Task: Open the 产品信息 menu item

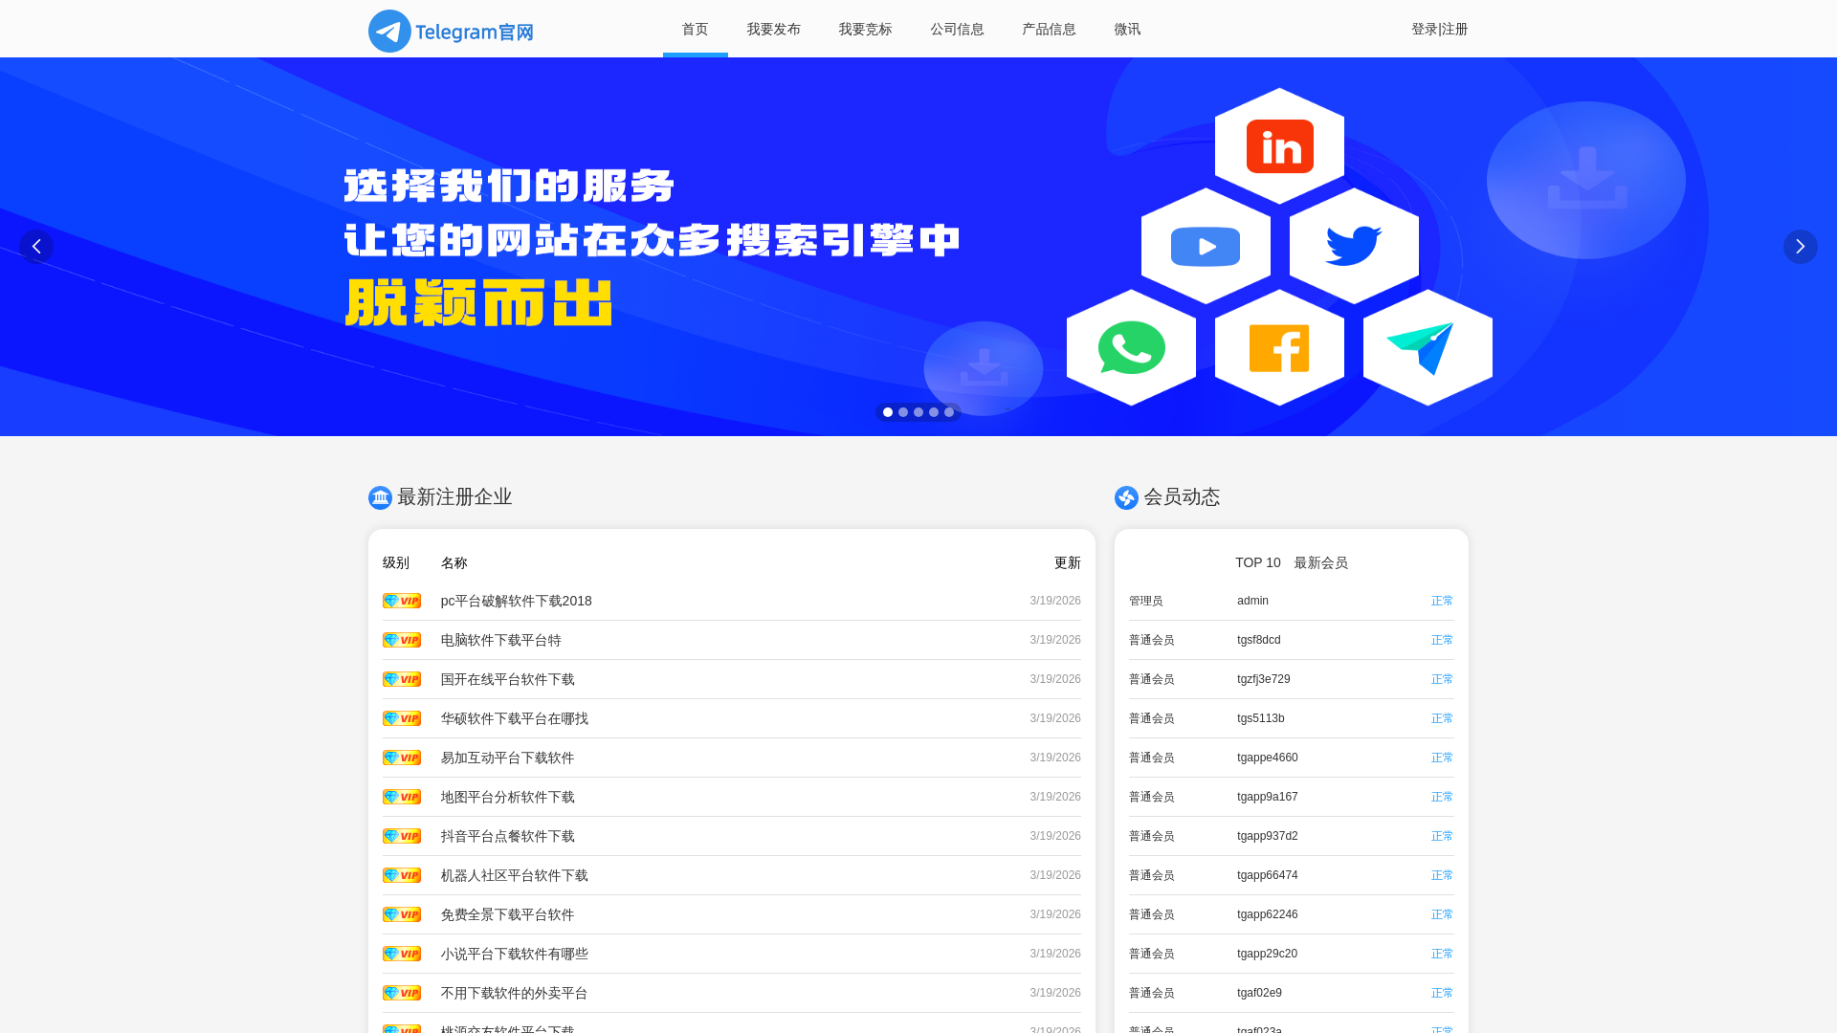Action: point(1050,29)
